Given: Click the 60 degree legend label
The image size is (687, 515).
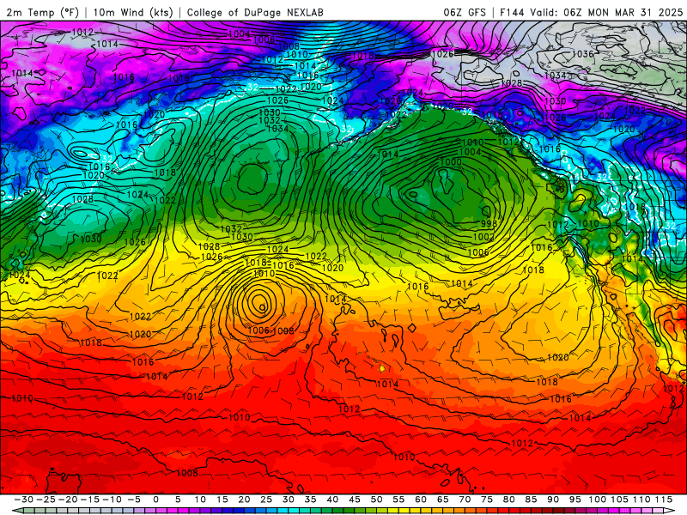Looking at the screenshot, I should pos(421,500).
